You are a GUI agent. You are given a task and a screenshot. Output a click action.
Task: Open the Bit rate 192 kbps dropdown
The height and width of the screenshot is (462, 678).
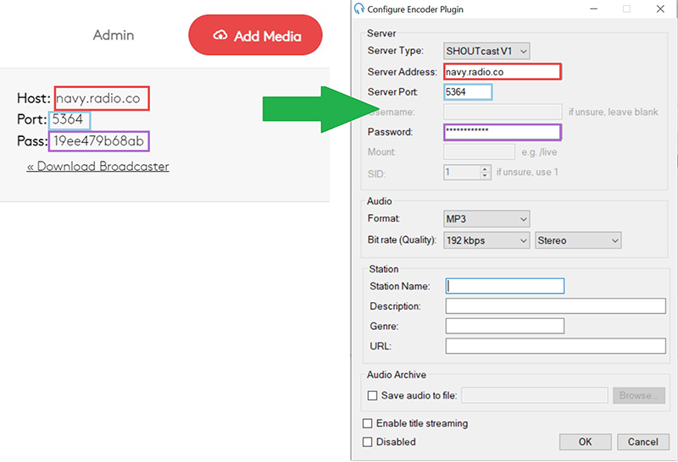(486, 240)
